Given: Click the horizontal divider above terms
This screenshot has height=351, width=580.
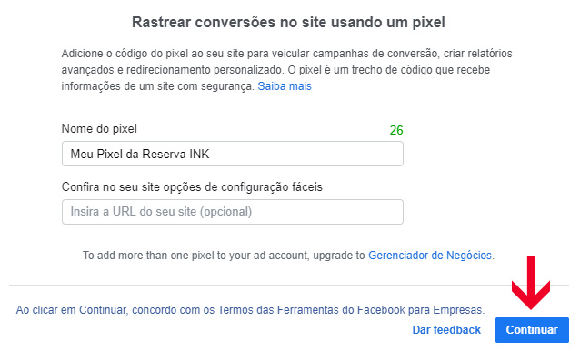Looking at the screenshot, I should (x=289, y=285).
